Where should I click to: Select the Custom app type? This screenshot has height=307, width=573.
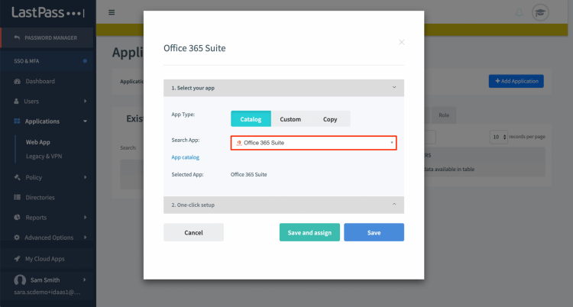point(290,119)
